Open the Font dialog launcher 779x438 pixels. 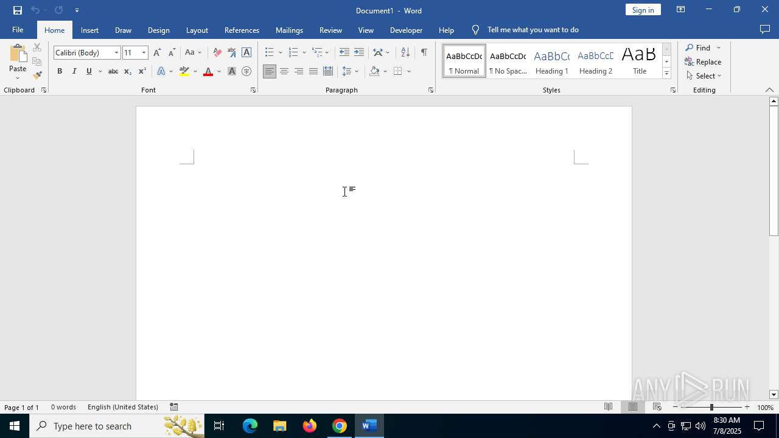tap(253, 90)
